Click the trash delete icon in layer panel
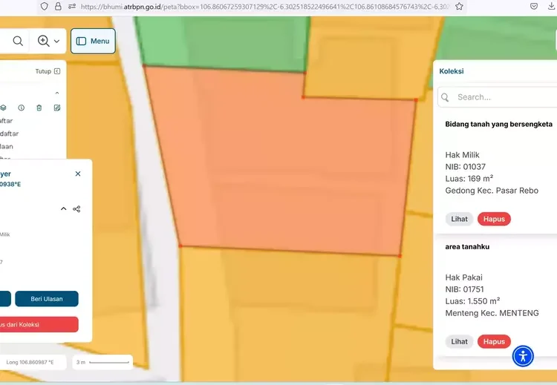The image size is (557, 385). click(x=39, y=108)
